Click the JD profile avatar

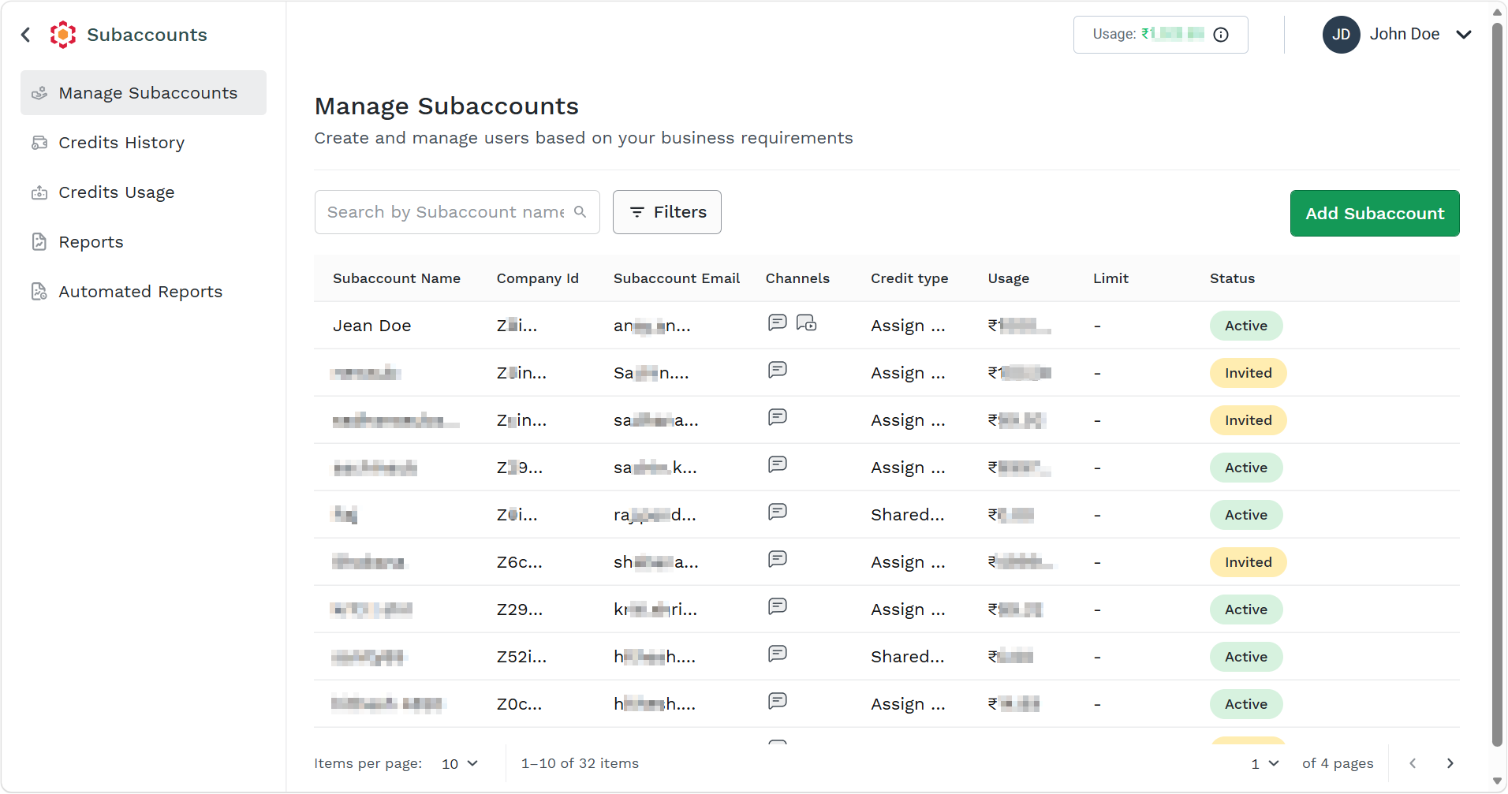click(x=1342, y=35)
